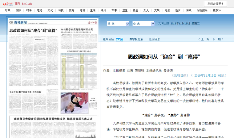
Task: Click the 首页 link
Action: click(17, 4)
